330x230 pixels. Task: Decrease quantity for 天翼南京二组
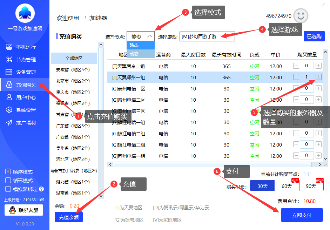coord(296,66)
